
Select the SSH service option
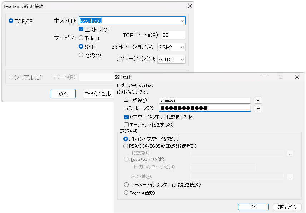pos(81,46)
